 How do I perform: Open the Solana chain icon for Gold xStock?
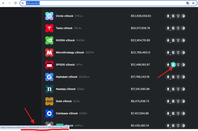(173, 101)
